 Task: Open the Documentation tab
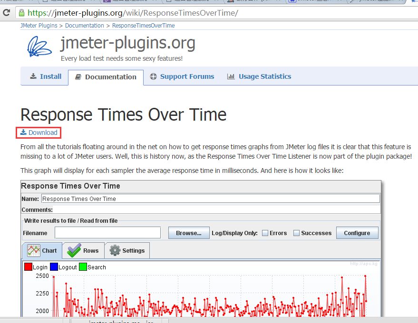pyautogui.click(x=106, y=77)
